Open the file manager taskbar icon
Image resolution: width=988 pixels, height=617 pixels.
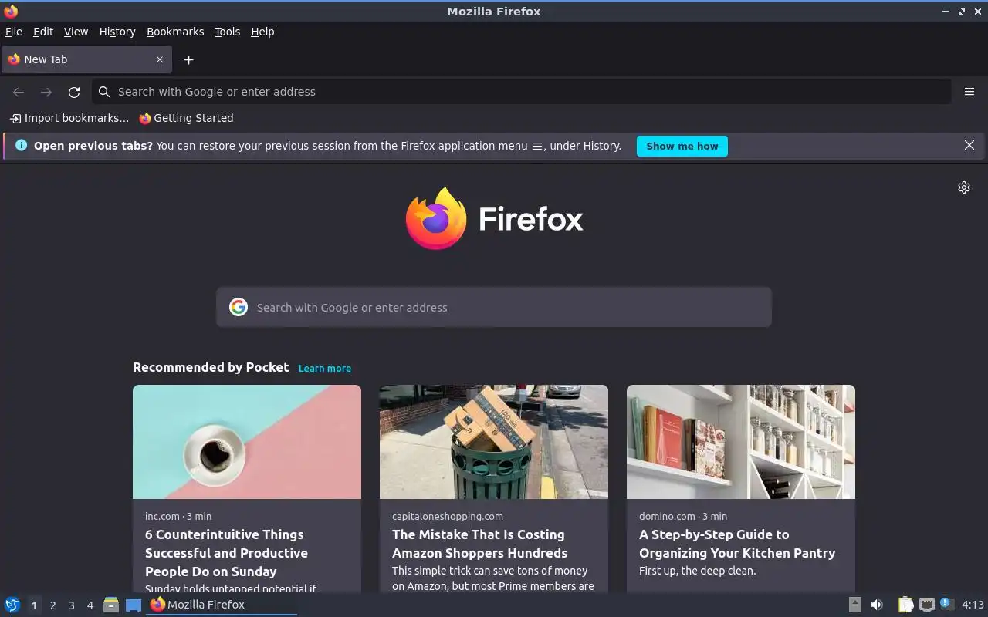point(111,605)
